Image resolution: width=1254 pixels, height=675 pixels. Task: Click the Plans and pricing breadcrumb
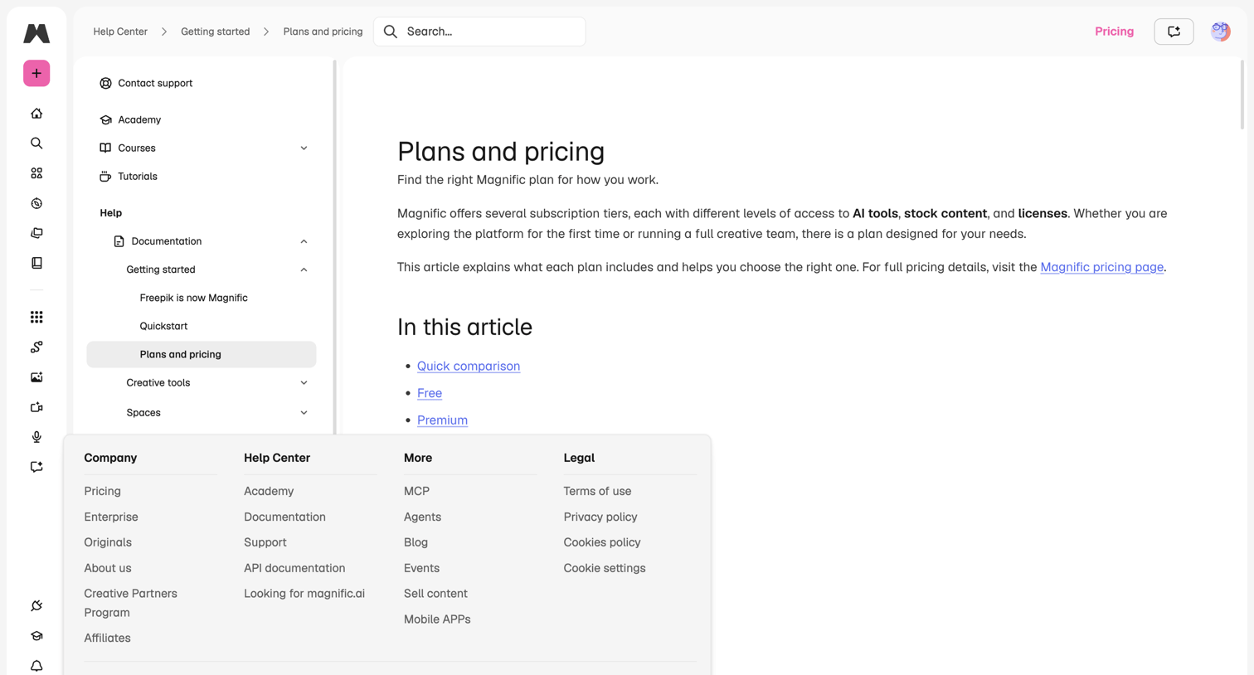click(323, 32)
